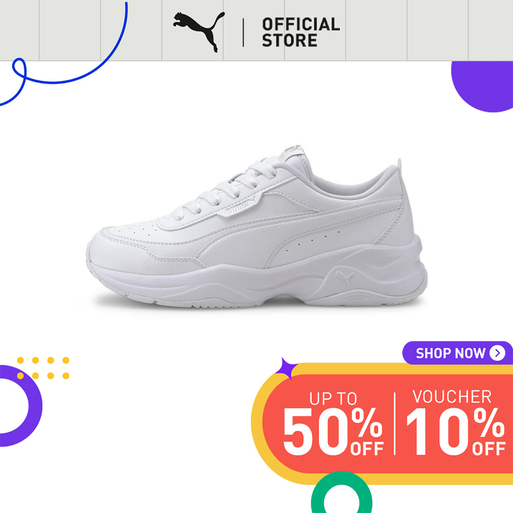This screenshot has width=513, height=513.
Task: Click the small Puma logo on sneaker sole
Action: point(345,278)
